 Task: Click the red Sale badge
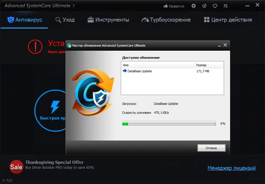(16, 167)
